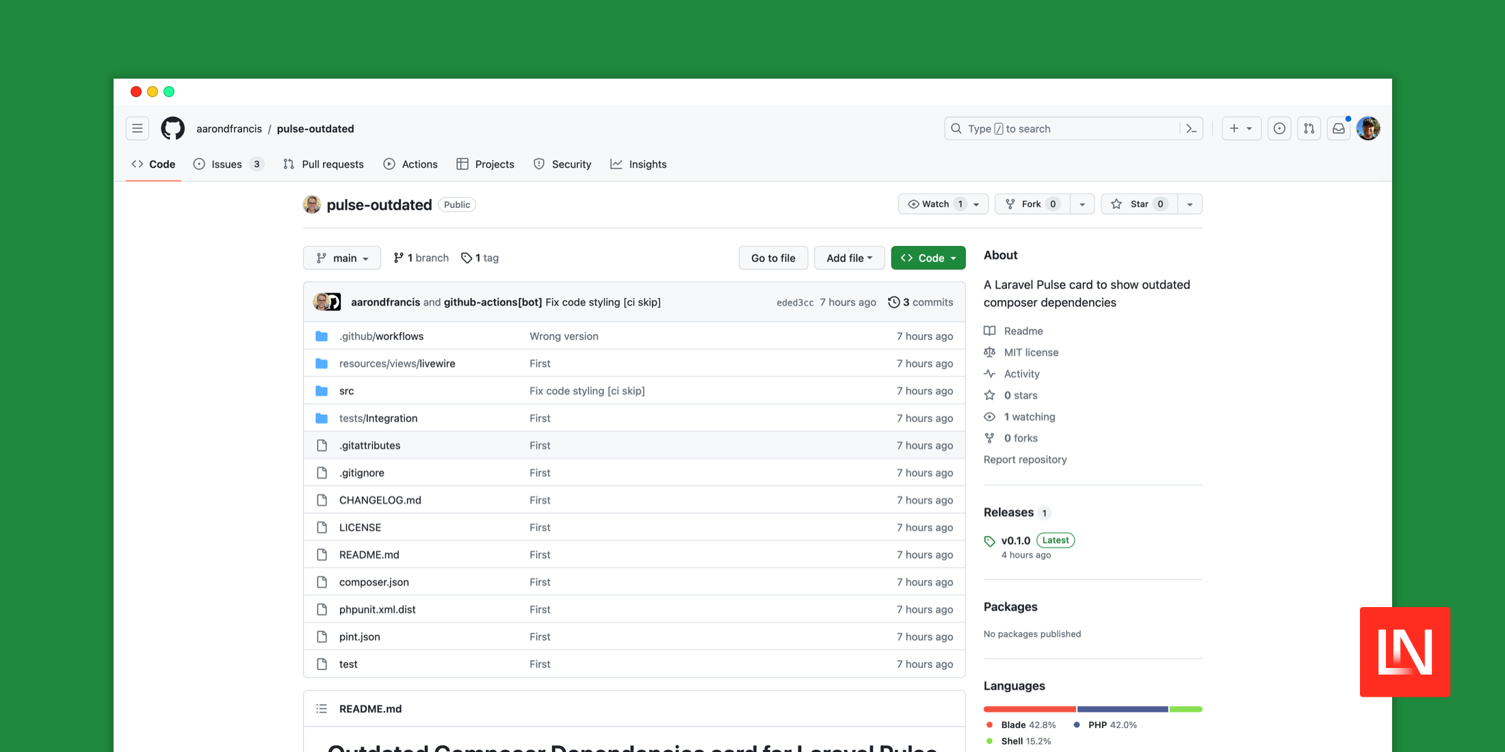Open the README.md file link
This screenshot has height=752, width=1505.
tap(369, 554)
